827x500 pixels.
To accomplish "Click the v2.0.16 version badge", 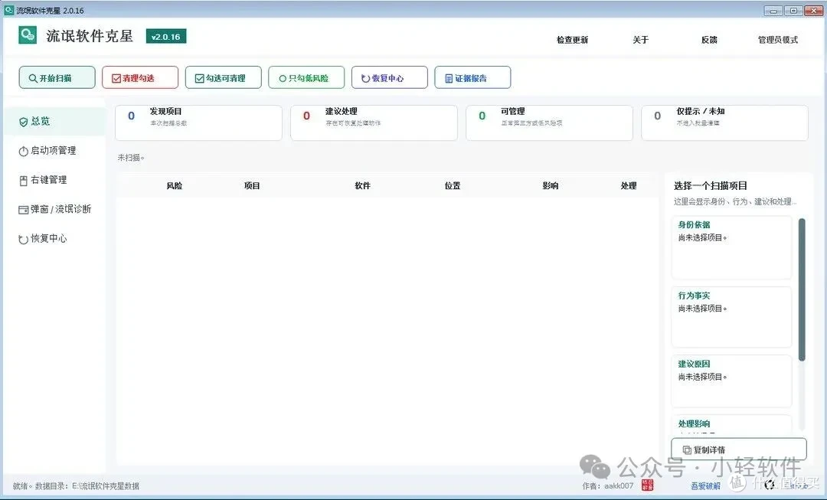I will (165, 37).
